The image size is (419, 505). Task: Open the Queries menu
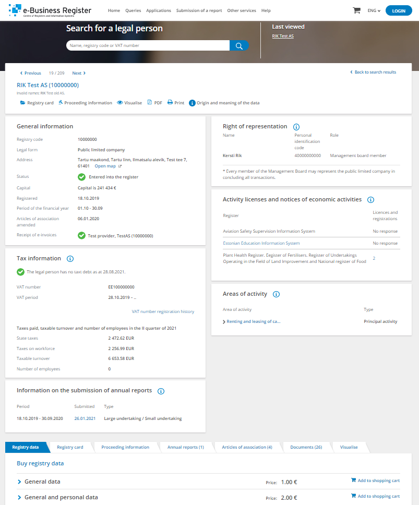133,10
